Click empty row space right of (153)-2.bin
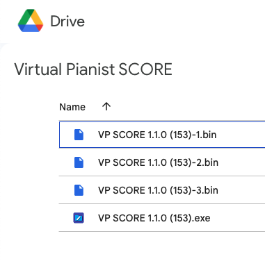 click(x=242, y=162)
